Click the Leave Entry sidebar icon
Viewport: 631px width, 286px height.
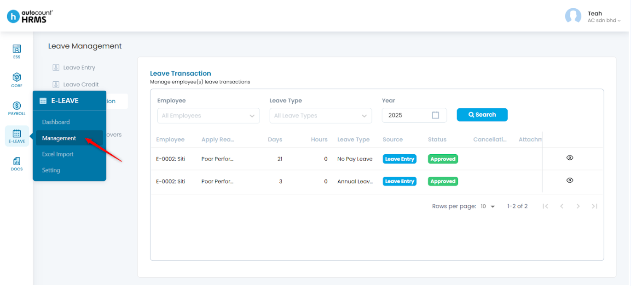tap(56, 67)
